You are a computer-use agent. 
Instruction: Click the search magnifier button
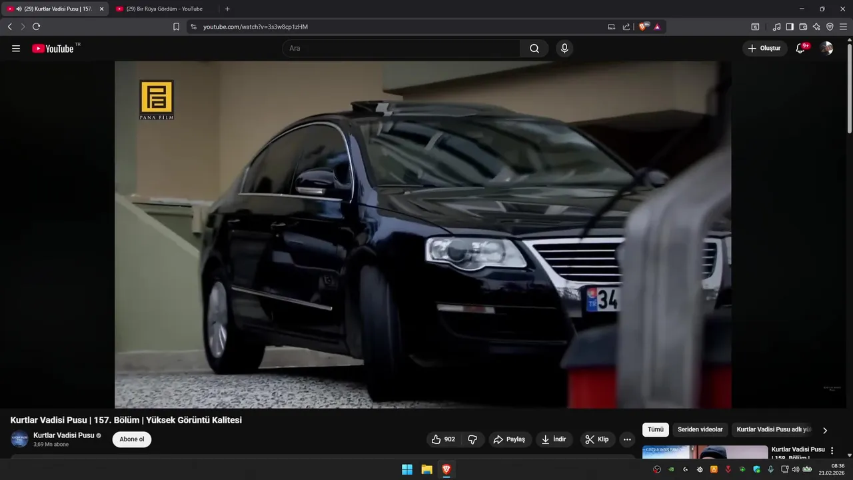tap(534, 49)
